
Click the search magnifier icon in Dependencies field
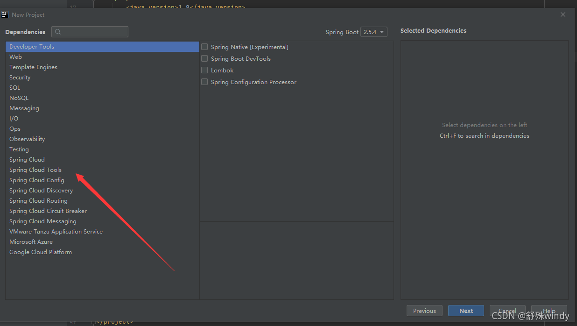(x=58, y=32)
